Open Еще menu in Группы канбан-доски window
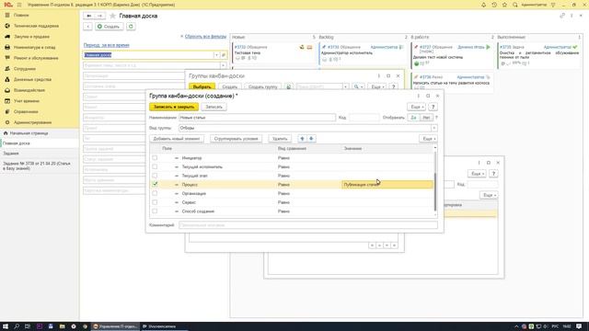 click(376, 86)
